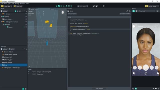The width and height of the screenshot is (160, 90).
Task: Select the pan hand tool in top toolbar
Action: pyautogui.click(x=56, y=6)
